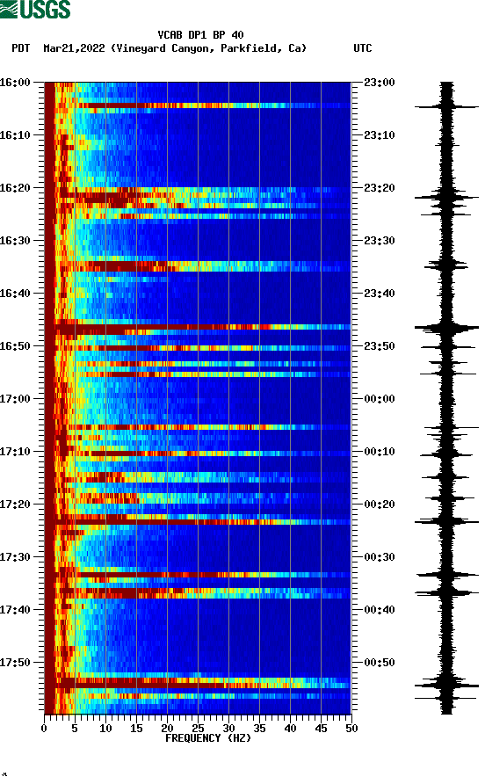Click the 00:30 UTC time label
The image size is (485, 784).
coord(380,557)
